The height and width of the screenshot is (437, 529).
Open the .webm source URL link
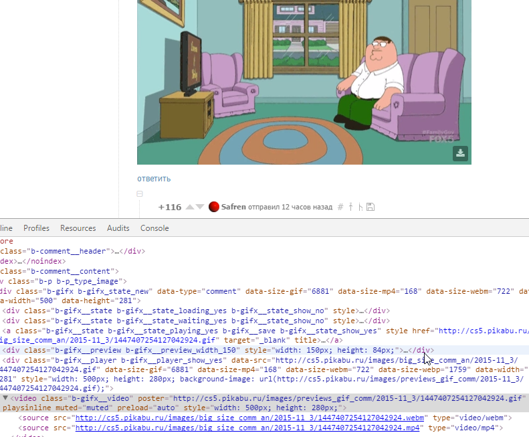point(249,418)
